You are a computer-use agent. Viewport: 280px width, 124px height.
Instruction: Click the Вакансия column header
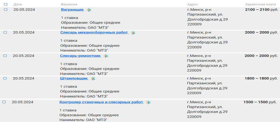click(x=69, y=5)
